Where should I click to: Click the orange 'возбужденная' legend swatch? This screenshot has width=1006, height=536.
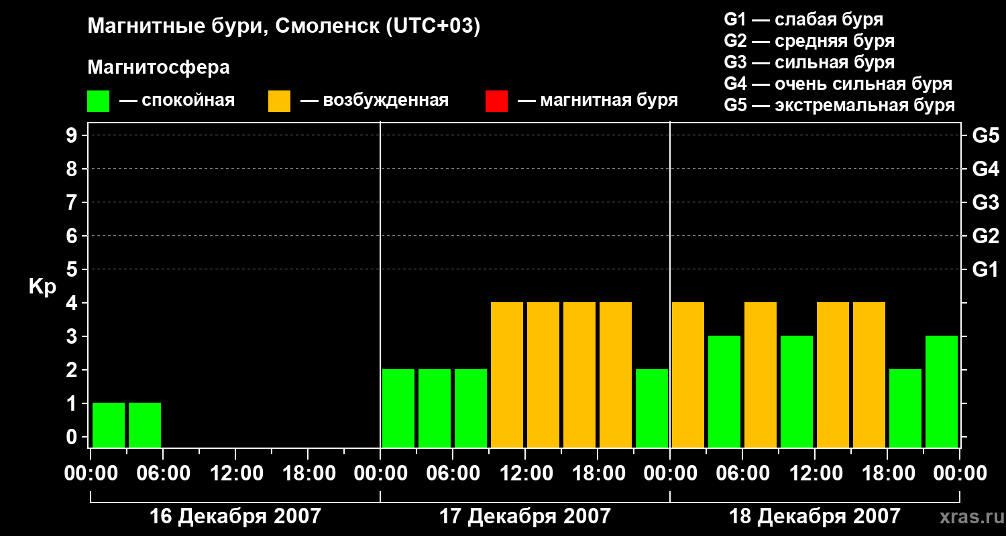279,101
